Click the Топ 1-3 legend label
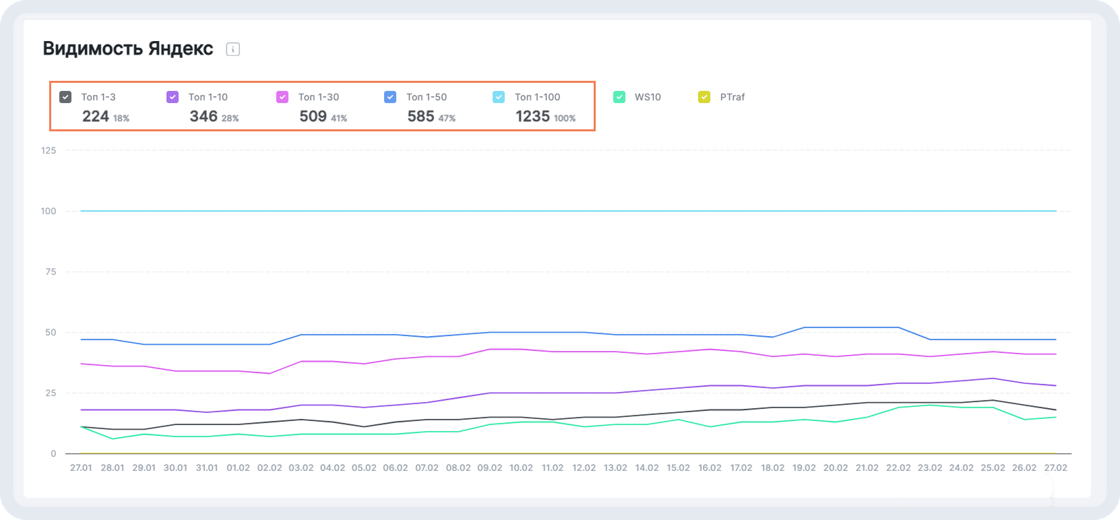The width and height of the screenshot is (1120, 520). [98, 97]
